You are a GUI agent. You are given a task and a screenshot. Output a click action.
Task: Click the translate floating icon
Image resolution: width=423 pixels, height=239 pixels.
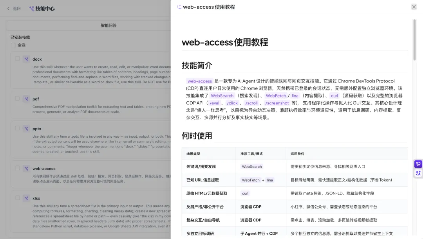(x=418, y=173)
